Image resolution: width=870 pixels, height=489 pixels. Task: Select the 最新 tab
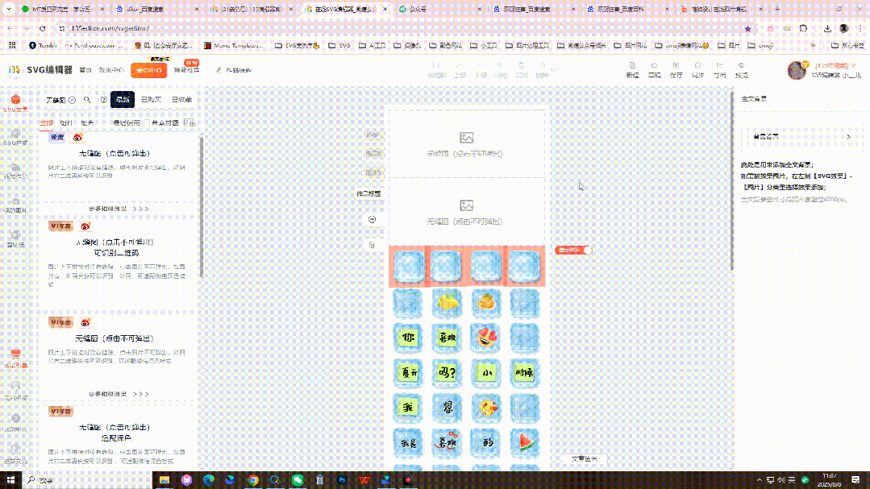[x=123, y=100]
